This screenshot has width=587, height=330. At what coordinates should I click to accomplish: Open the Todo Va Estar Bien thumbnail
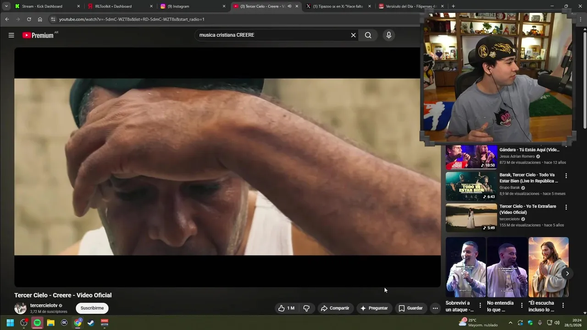[471, 186]
